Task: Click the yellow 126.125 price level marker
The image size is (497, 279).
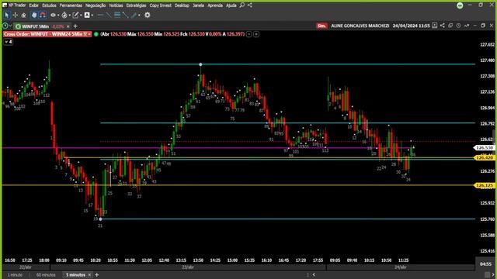Action: (484, 185)
